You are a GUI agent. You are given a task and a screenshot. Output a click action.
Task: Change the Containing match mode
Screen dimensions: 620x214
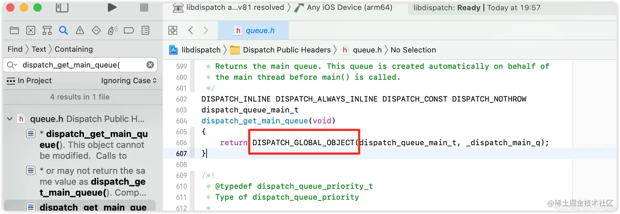tap(74, 49)
